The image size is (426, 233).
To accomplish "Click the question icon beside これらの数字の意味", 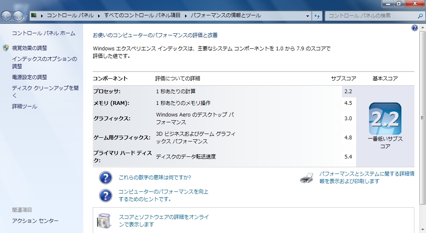I will click(105, 178).
